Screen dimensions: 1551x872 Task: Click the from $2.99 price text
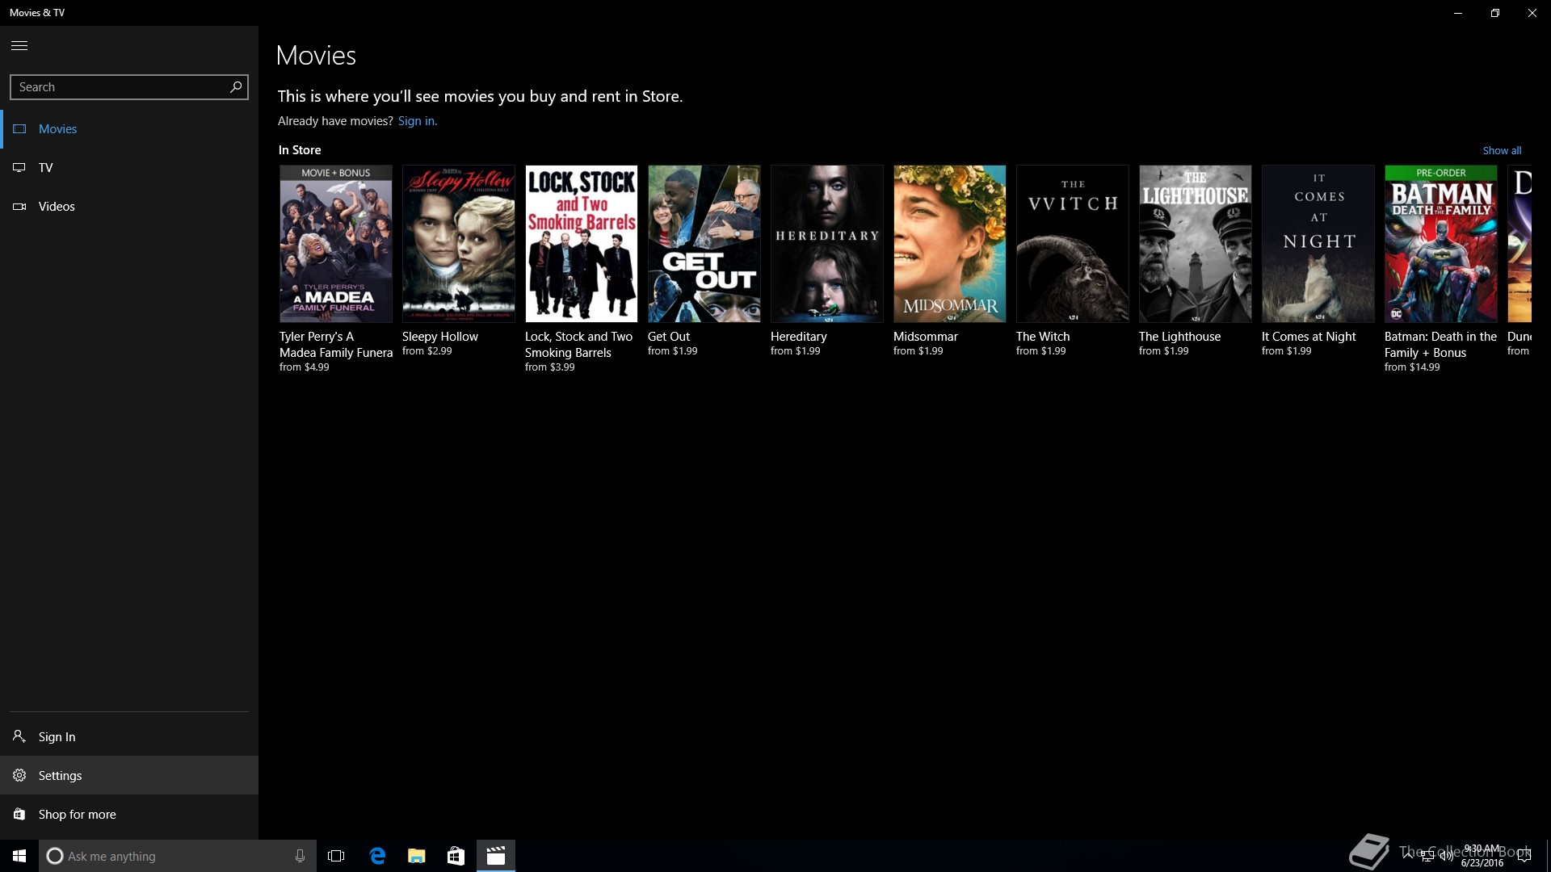point(427,350)
